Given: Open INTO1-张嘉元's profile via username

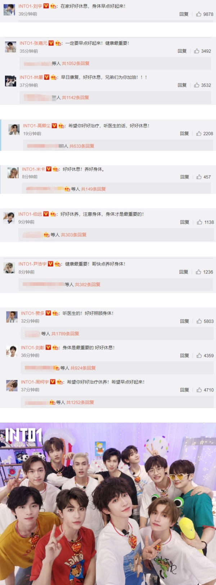Looking at the screenshot, I should (x=33, y=43).
